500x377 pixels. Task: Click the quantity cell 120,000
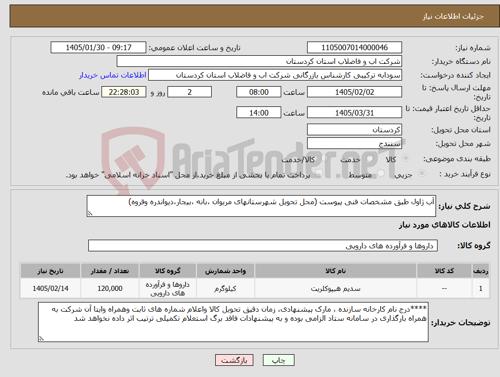(110, 288)
